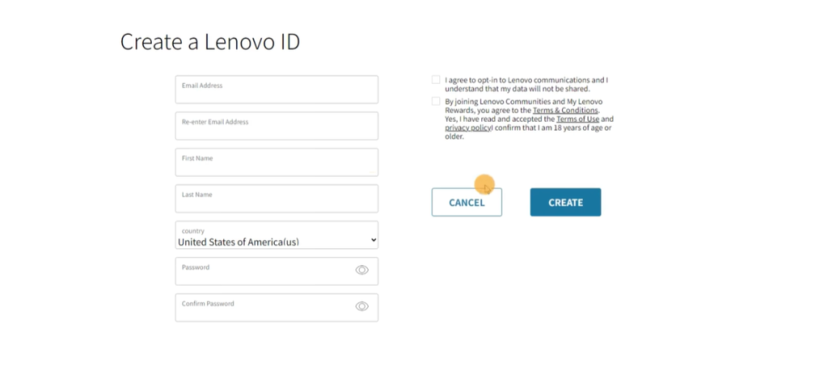The height and width of the screenshot is (366, 828).
Task: Open the Terms & Conditions link
Action: click(565, 111)
